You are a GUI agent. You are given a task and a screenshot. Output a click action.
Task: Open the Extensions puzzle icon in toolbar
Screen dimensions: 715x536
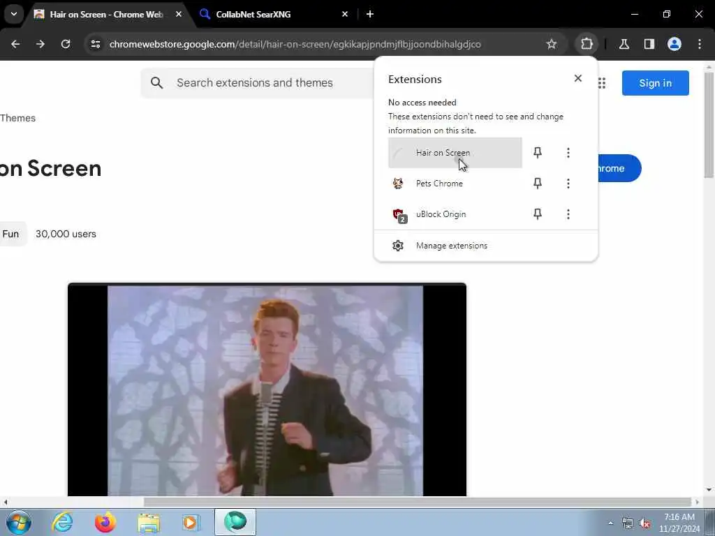tap(587, 44)
